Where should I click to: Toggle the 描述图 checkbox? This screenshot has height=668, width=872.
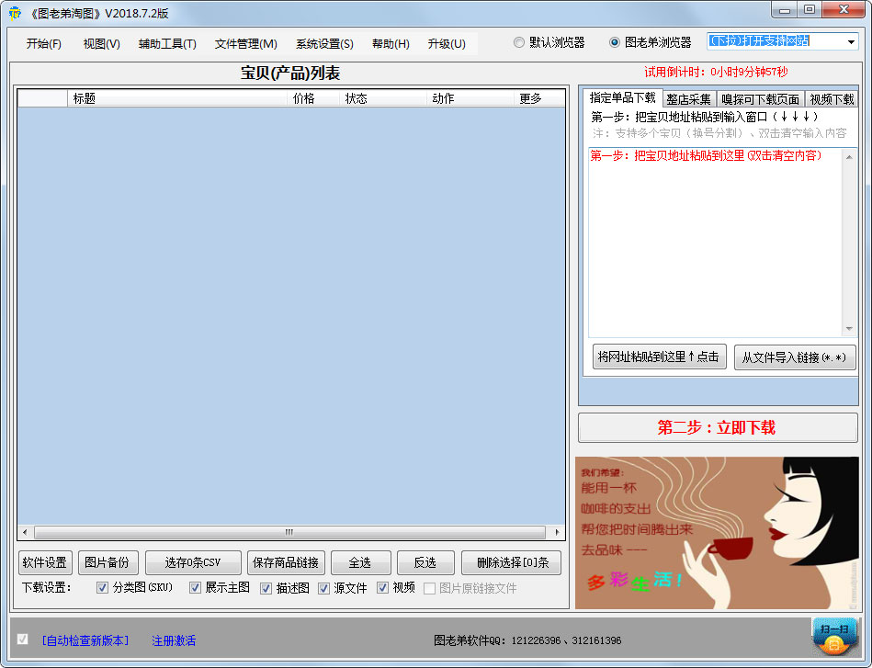266,588
